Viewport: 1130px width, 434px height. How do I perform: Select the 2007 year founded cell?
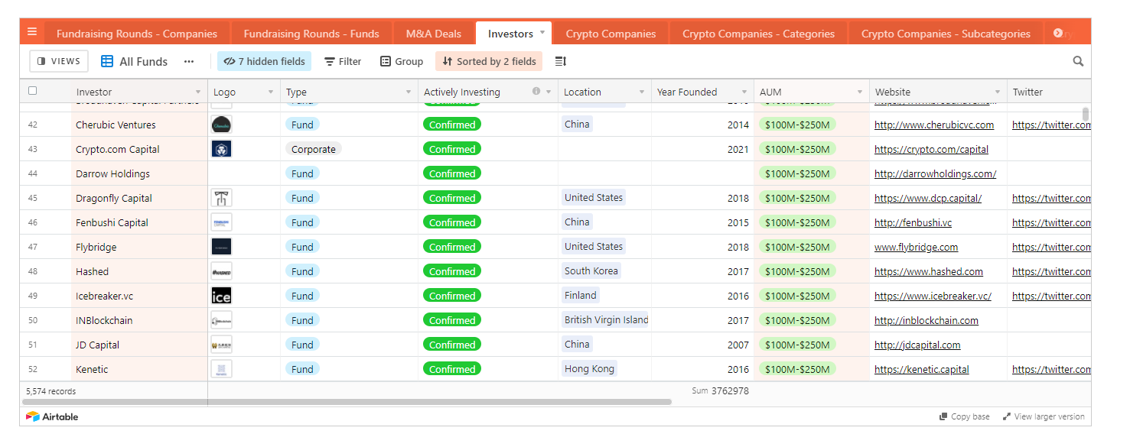point(702,345)
